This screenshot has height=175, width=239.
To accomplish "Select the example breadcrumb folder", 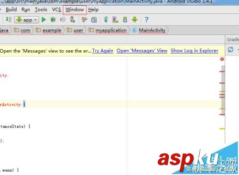I will click(x=48, y=30).
